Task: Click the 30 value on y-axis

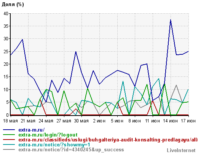Action: coord(6,39)
